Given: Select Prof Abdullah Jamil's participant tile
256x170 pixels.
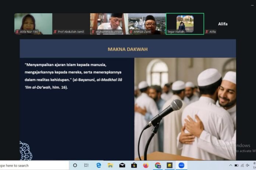Looking at the screenshot, I should (71, 24).
